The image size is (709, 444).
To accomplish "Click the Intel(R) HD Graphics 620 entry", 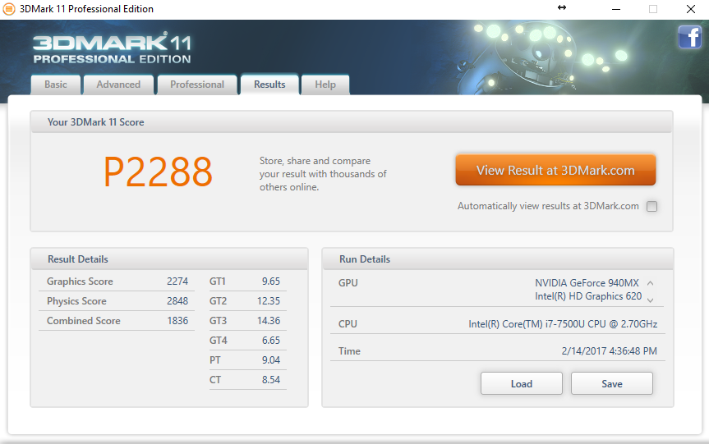I will 588,296.
